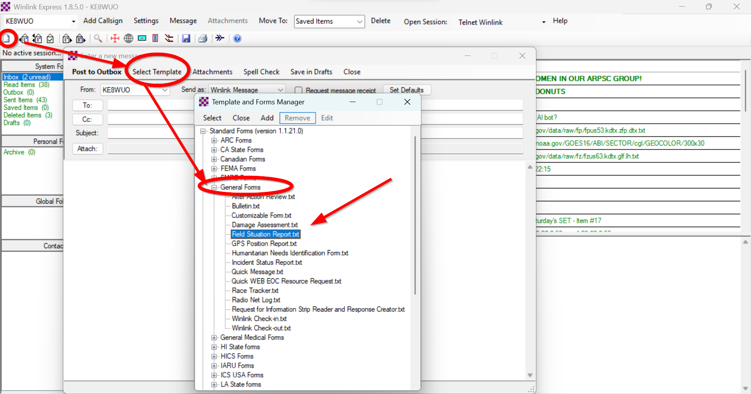Click Add in the Template and Forms Manager
The height and width of the screenshot is (394, 751).
267,118
